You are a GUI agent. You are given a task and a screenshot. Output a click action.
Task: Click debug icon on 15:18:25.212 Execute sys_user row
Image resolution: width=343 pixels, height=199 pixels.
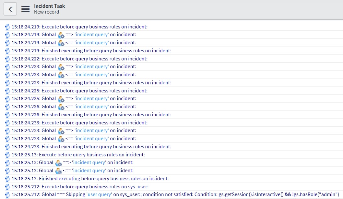coord(7,187)
